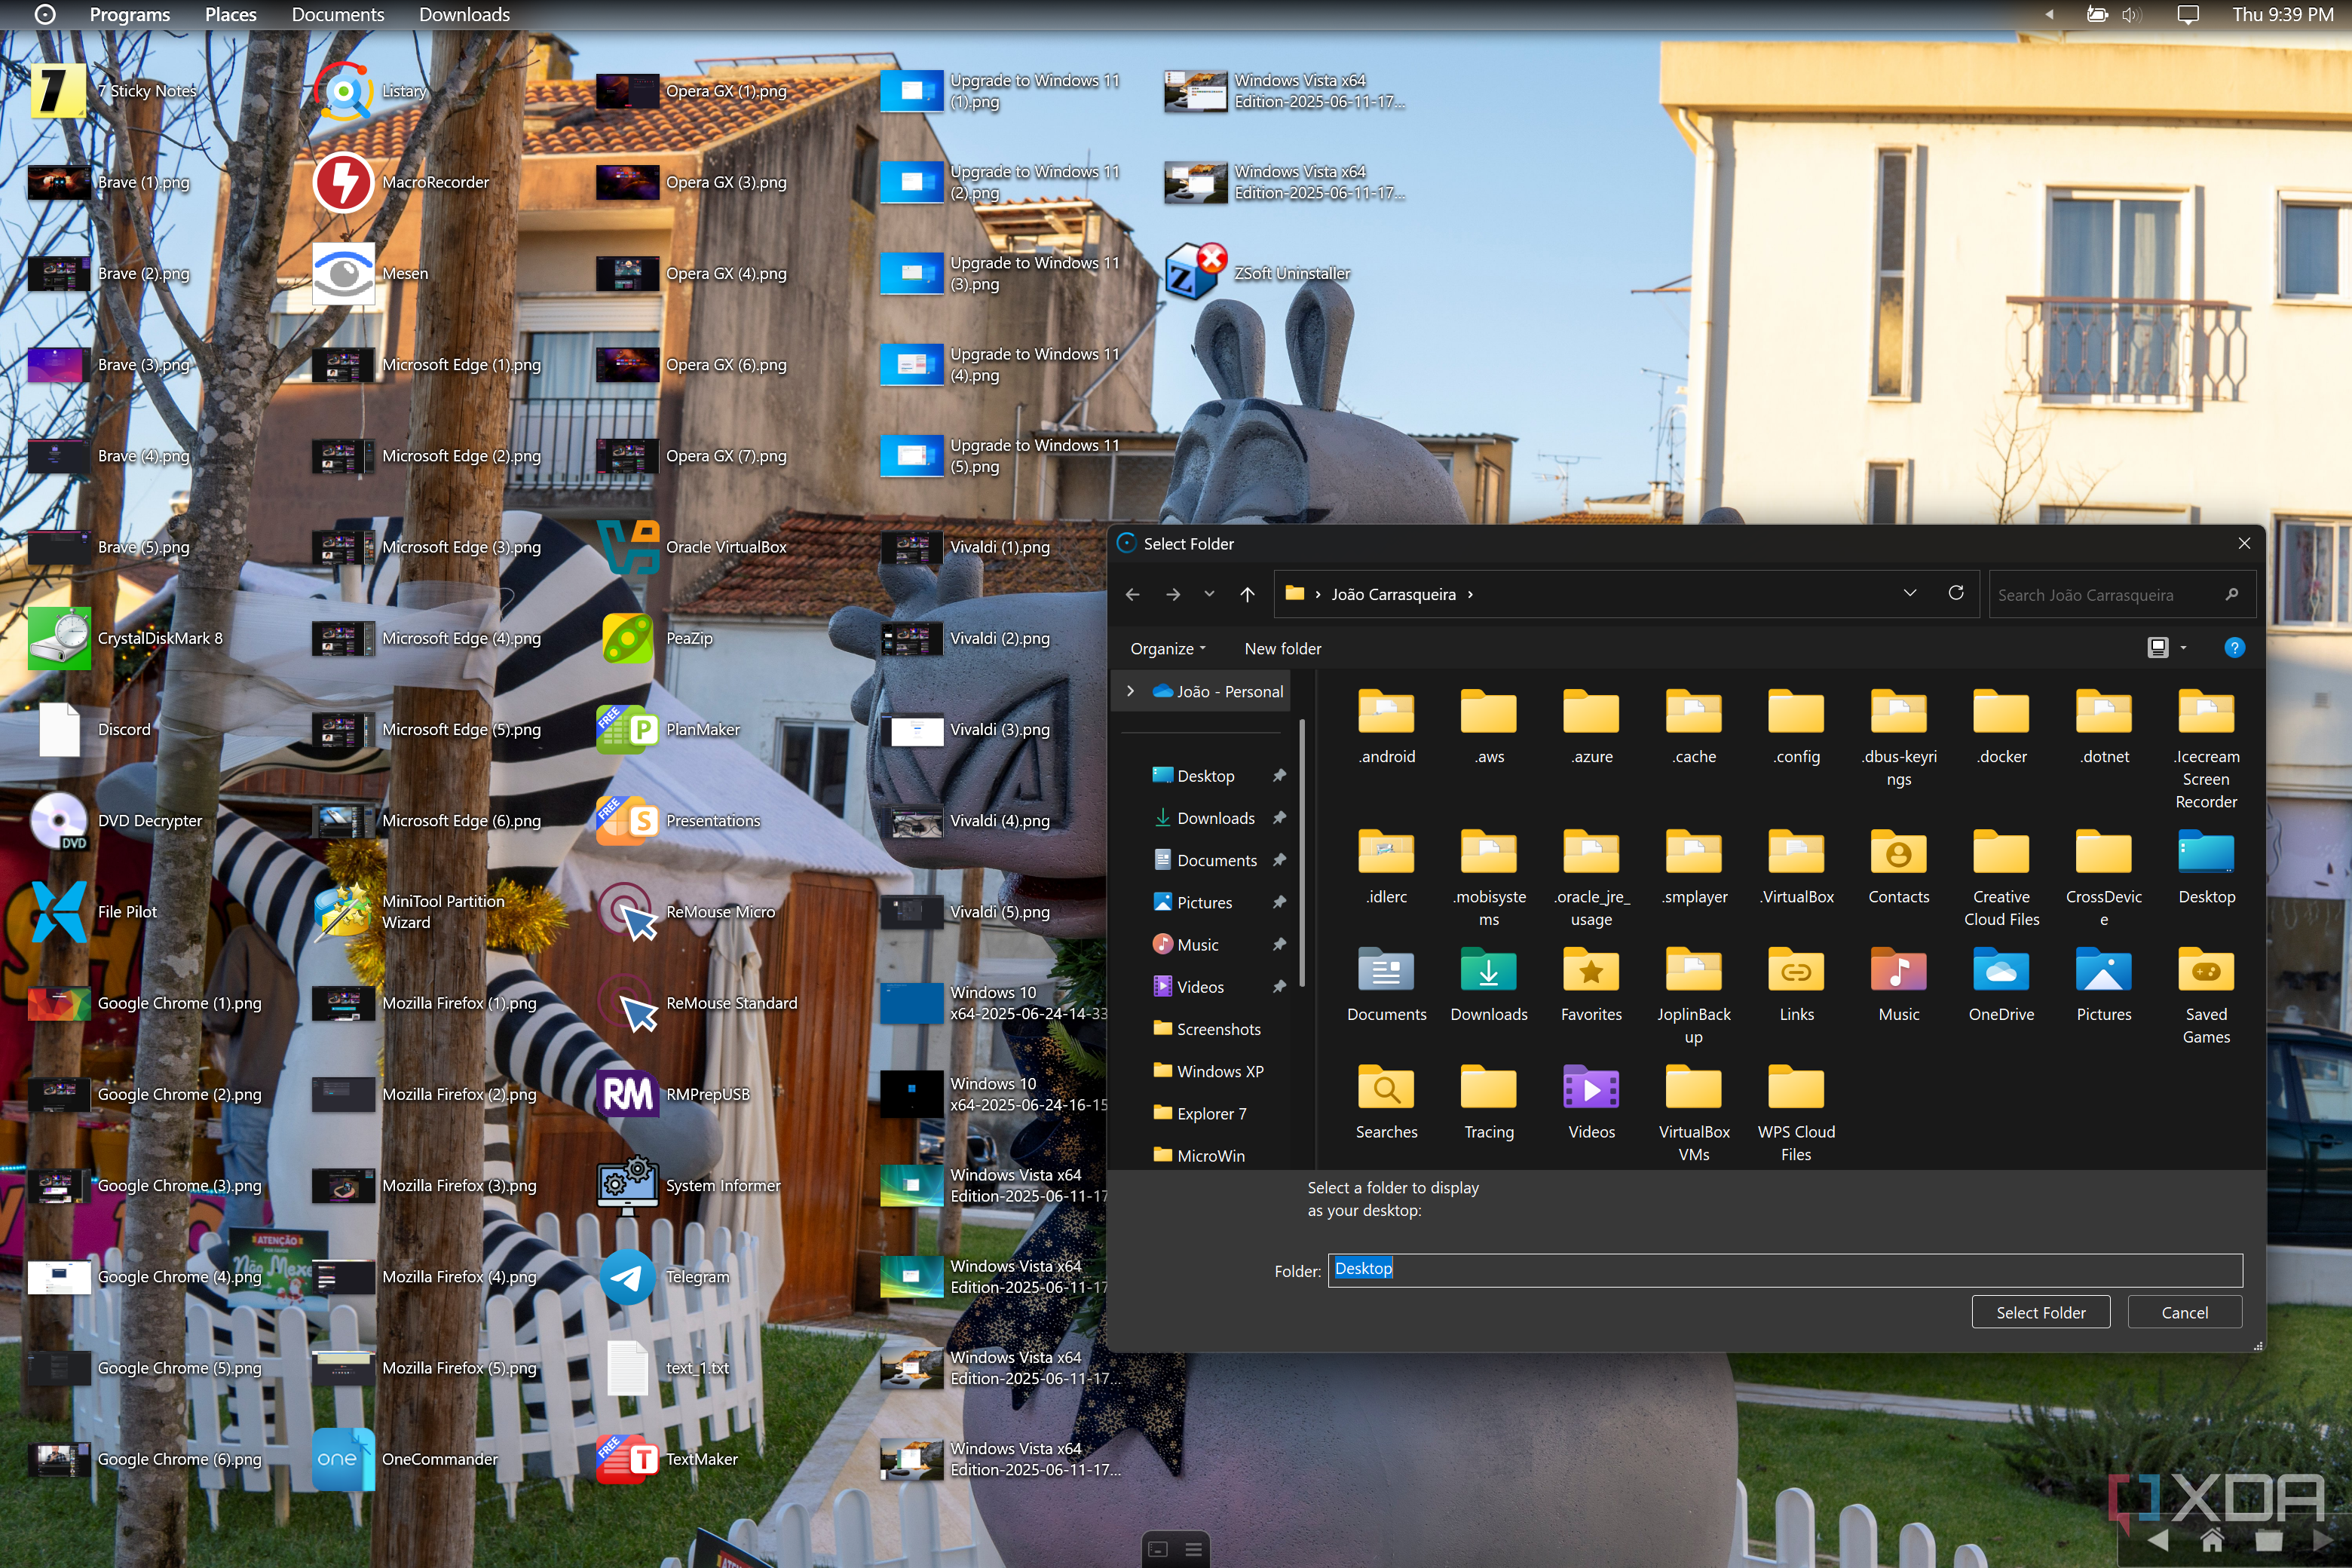Open the Places menu in top bar
The width and height of the screenshot is (2352, 1568).
(230, 15)
